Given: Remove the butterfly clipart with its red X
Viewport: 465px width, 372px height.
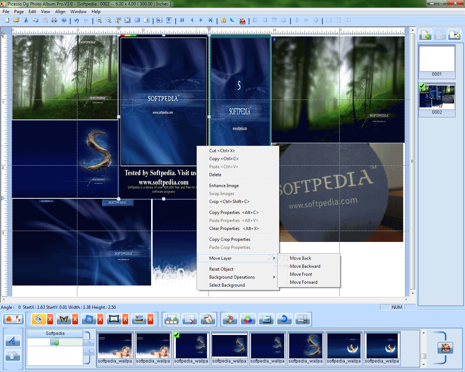Looking at the screenshot, I should click(x=75, y=319).
